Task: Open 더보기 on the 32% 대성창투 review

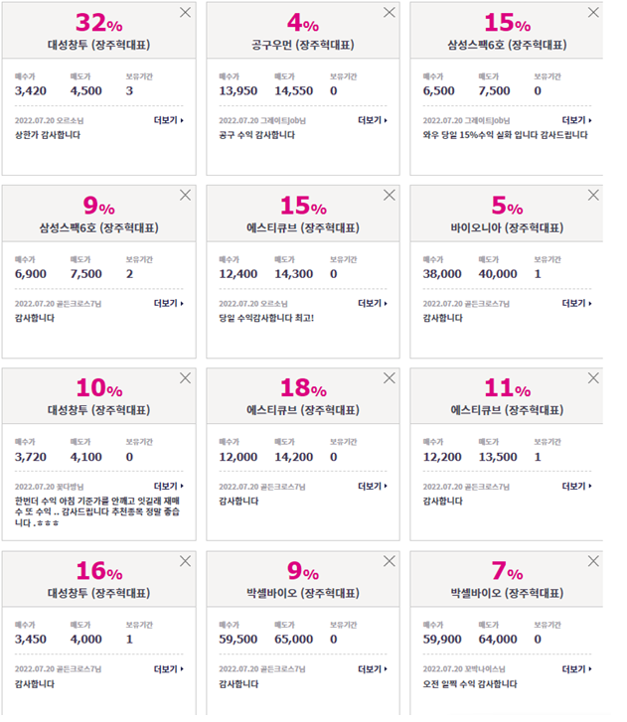Action: (169, 120)
